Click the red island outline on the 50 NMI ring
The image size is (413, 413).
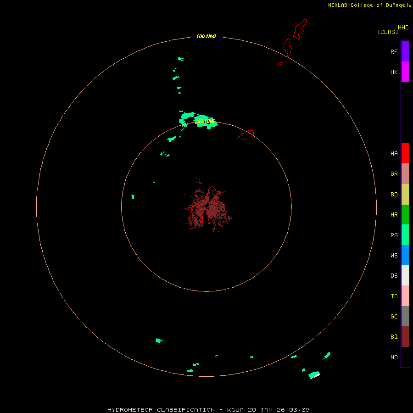click(246, 135)
